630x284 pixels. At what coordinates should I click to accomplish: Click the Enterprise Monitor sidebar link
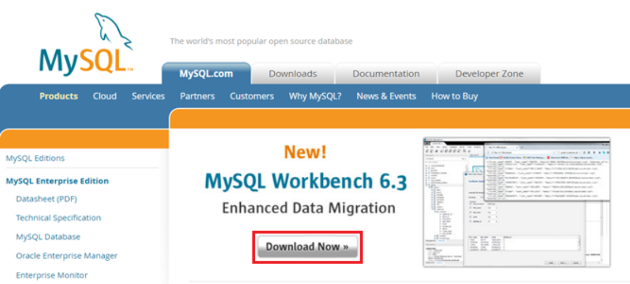coord(51,275)
